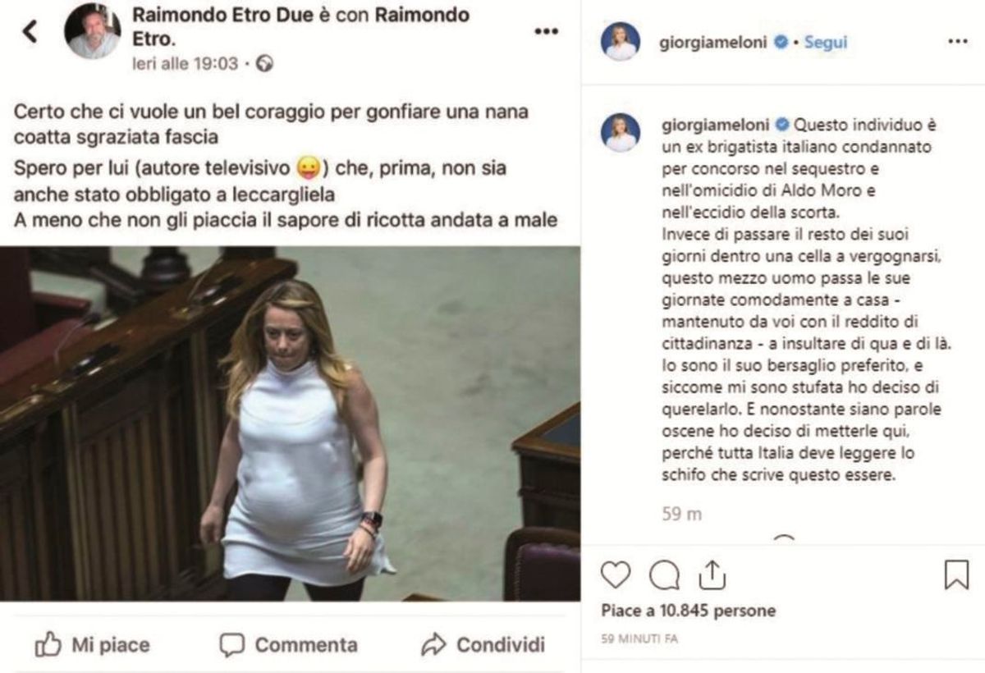
Task: Follow giorgiameloni via Segui link
Action: (x=825, y=42)
